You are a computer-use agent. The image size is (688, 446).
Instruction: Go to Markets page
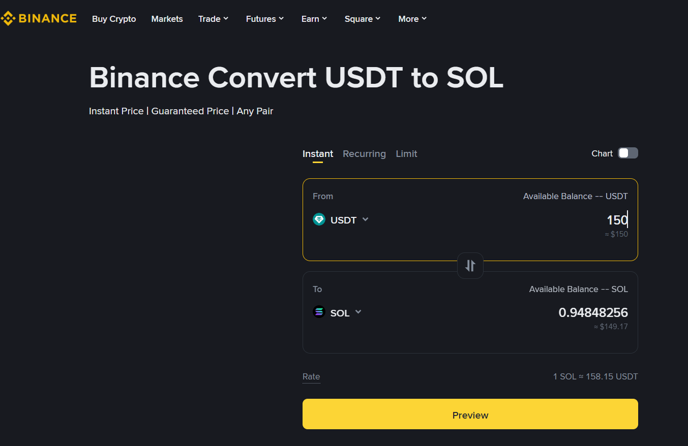pyautogui.click(x=167, y=19)
